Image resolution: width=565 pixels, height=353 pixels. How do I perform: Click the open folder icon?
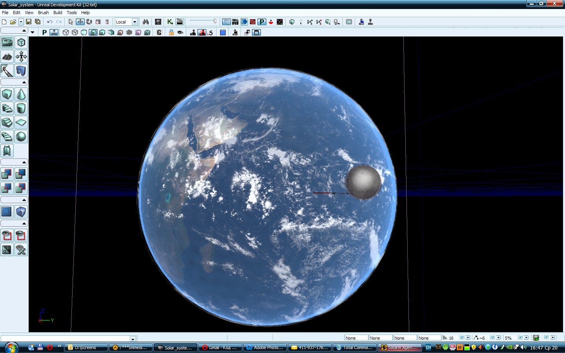tap(13, 22)
